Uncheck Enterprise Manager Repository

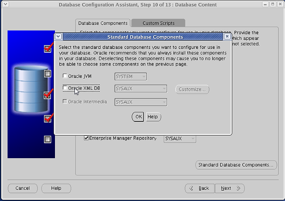86,138
